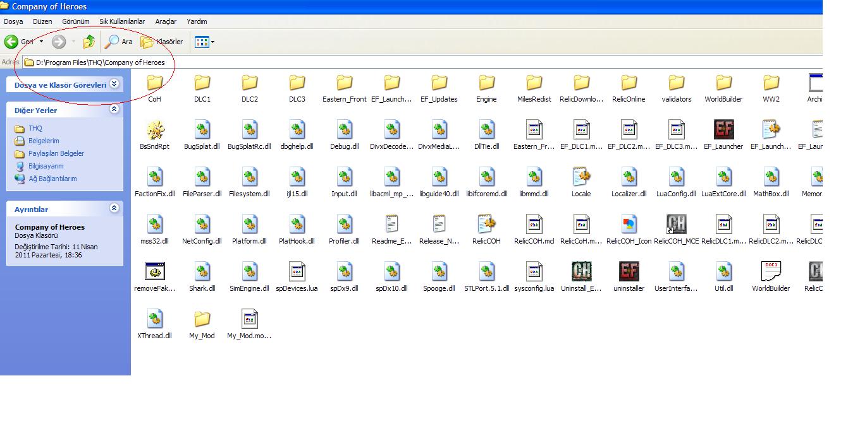
Task: Select STLPort.5.1.dll file
Action: [x=486, y=278]
